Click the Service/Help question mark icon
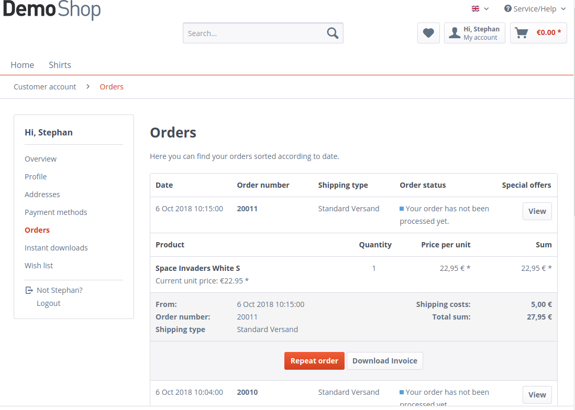Viewport: 575px width, 410px height. click(x=507, y=9)
